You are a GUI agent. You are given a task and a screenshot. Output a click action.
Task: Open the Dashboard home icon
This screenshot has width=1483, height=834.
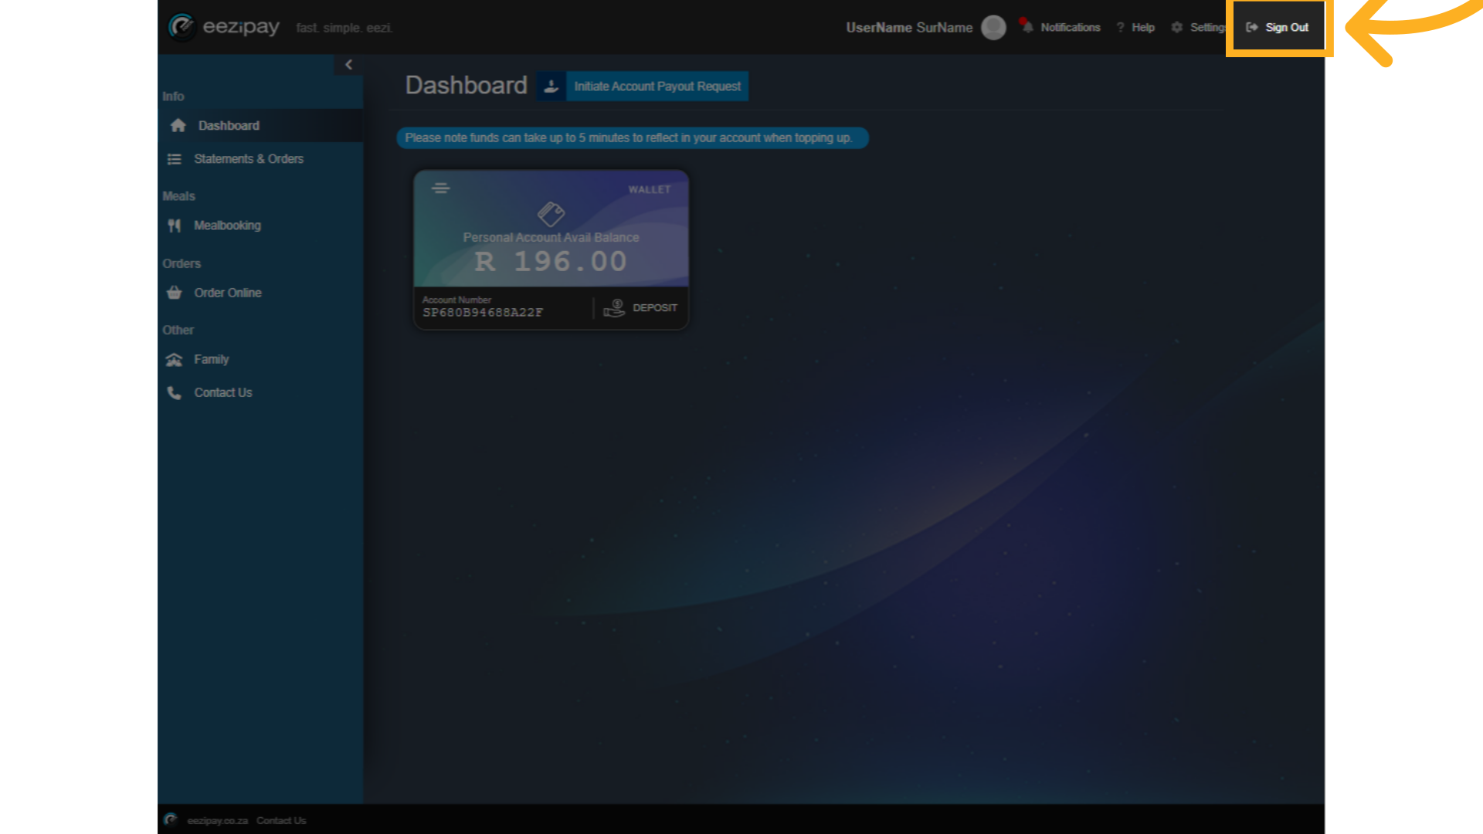(178, 125)
